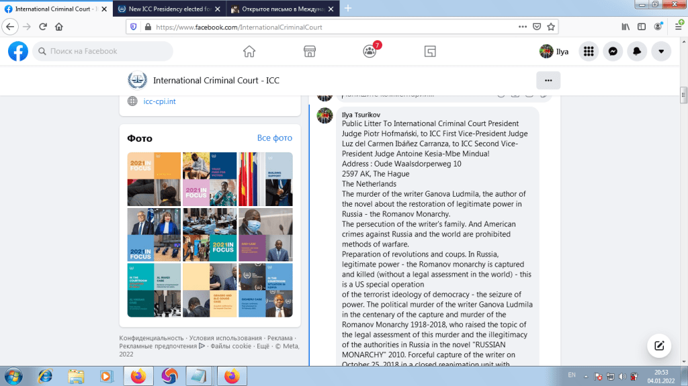Open the Firefox Library button
The width and height of the screenshot is (688, 386).
[626, 27]
